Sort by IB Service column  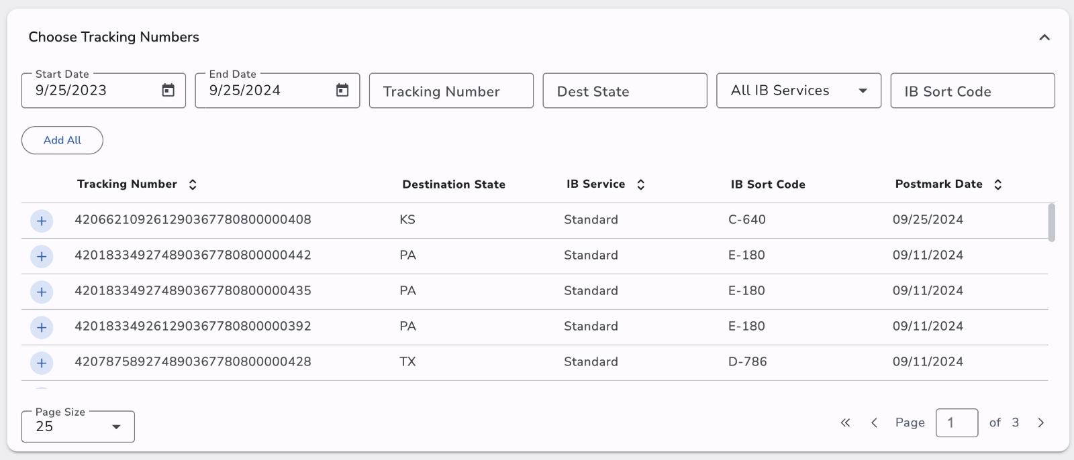point(641,184)
